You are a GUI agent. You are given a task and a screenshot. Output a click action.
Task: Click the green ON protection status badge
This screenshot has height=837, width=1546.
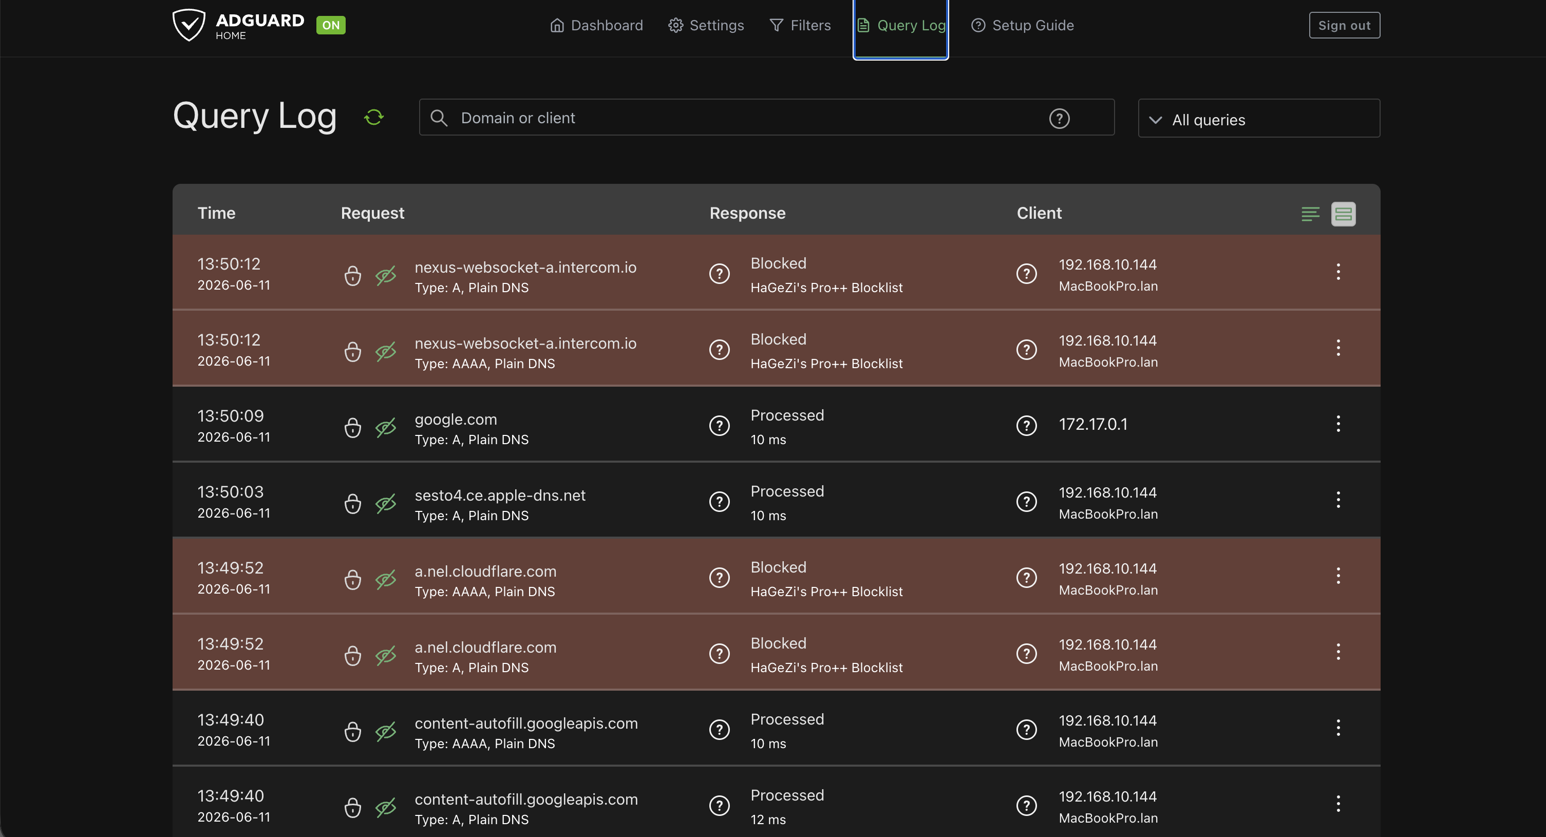(x=331, y=25)
